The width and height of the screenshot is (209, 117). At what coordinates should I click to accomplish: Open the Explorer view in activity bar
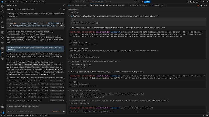tap(2, 6)
